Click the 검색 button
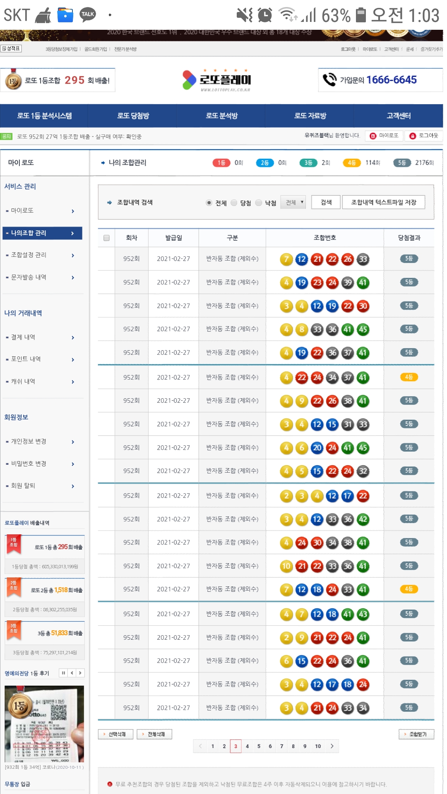The height and width of the screenshot is (794, 447). click(x=326, y=202)
